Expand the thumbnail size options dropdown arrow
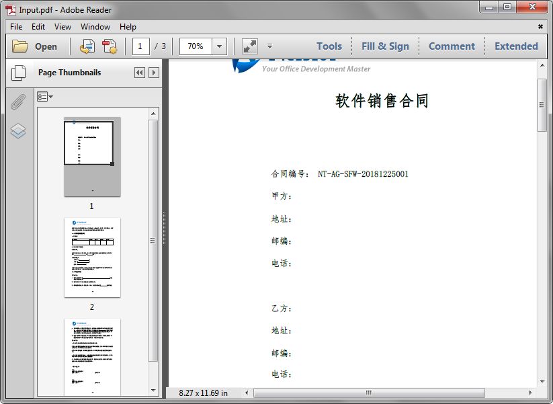 pos(50,96)
